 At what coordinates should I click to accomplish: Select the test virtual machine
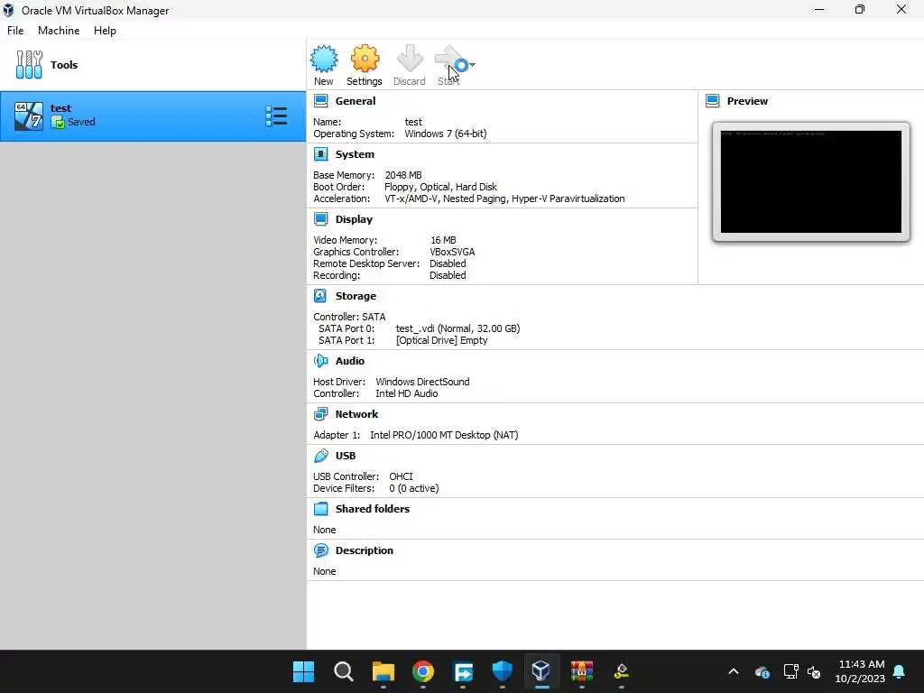click(153, 116)
